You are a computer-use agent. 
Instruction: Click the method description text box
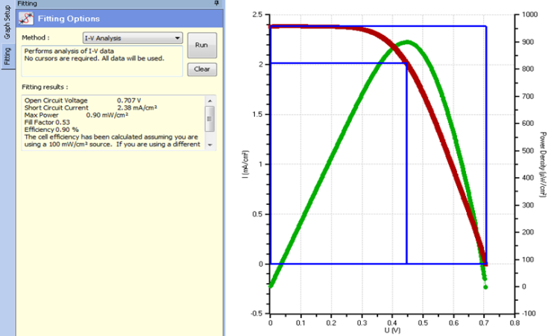coord(102,60)
